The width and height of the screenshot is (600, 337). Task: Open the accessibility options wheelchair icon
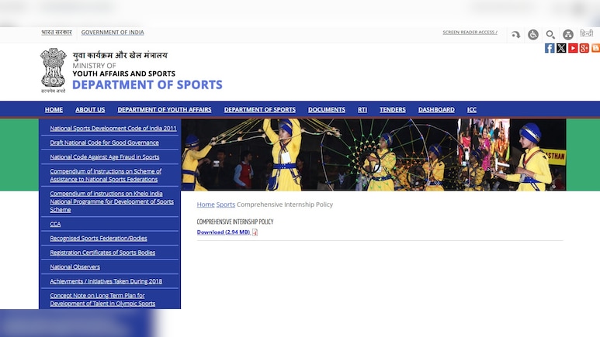coord(533,35)
